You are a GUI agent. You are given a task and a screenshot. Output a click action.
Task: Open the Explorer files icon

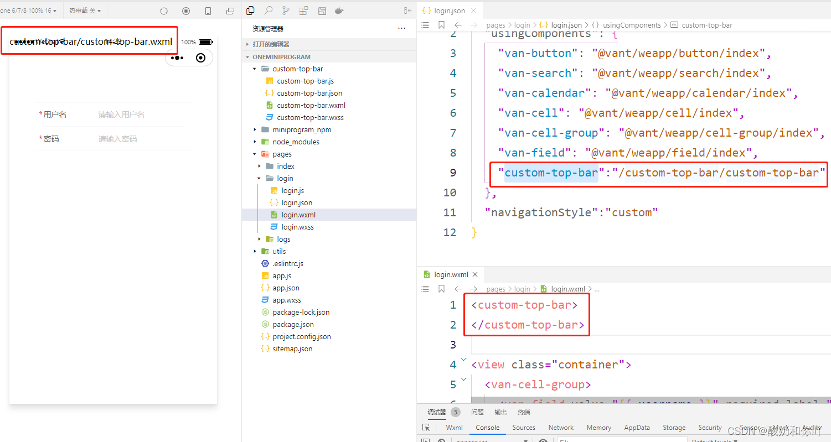pos(250,11)
